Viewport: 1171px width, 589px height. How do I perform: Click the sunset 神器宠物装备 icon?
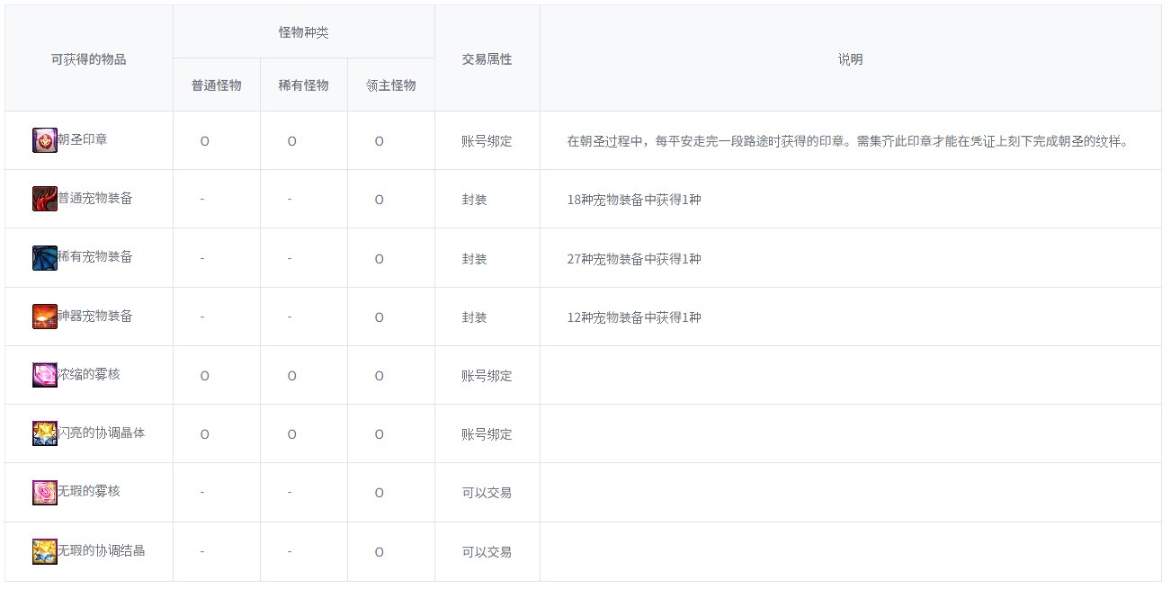coord(44,317)
